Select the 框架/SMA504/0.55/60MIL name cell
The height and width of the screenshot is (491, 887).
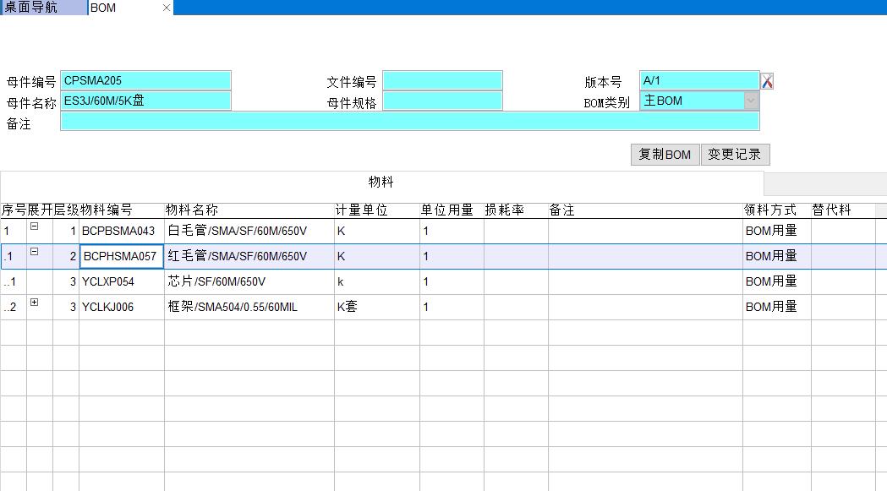[249, 308]
